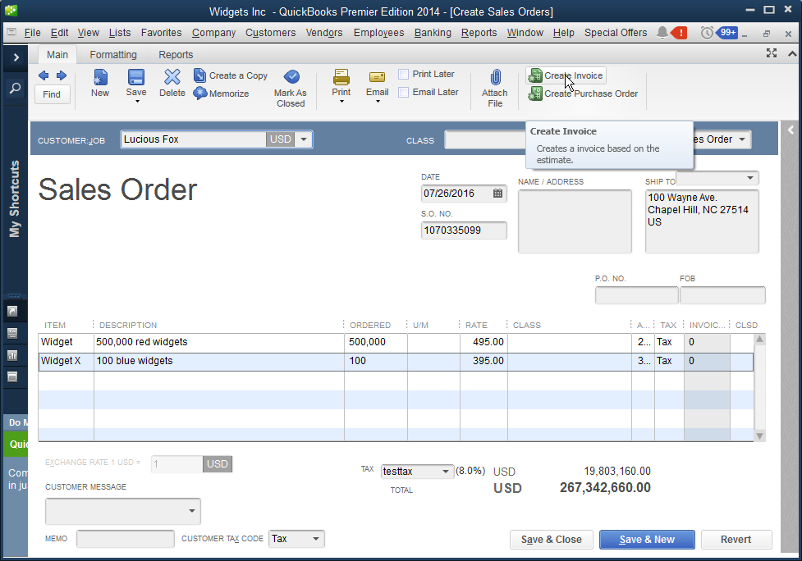Open the Customer Message dropdown

[192, 511]
